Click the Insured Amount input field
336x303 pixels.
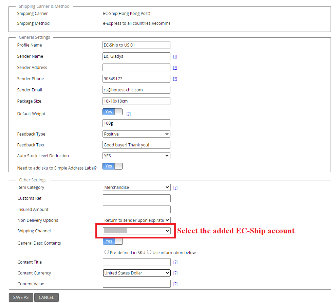click(x=137, y=209)
